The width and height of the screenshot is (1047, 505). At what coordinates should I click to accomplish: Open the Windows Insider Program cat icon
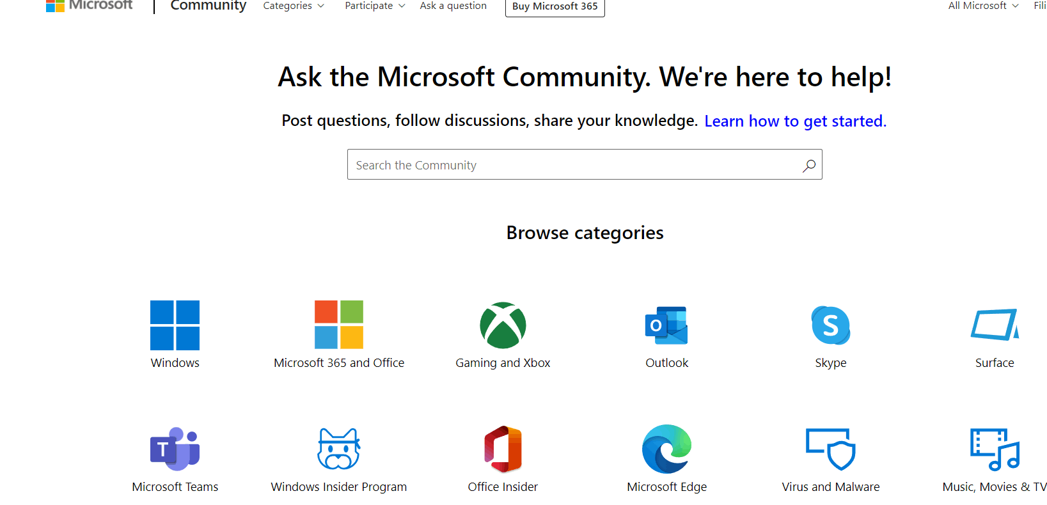pyautogui.click(x=339, y=449)
